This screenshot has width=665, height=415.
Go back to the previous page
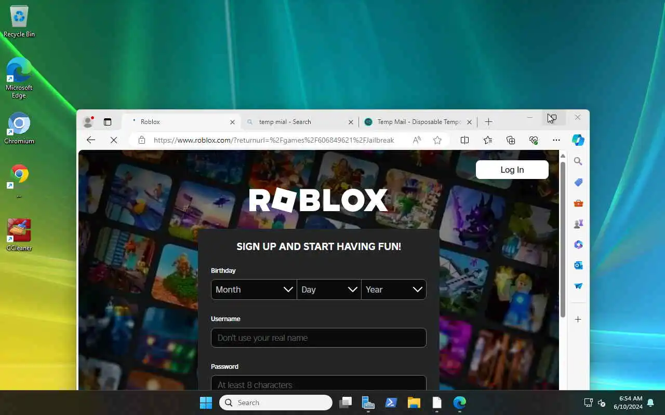[x=91, y=140]
